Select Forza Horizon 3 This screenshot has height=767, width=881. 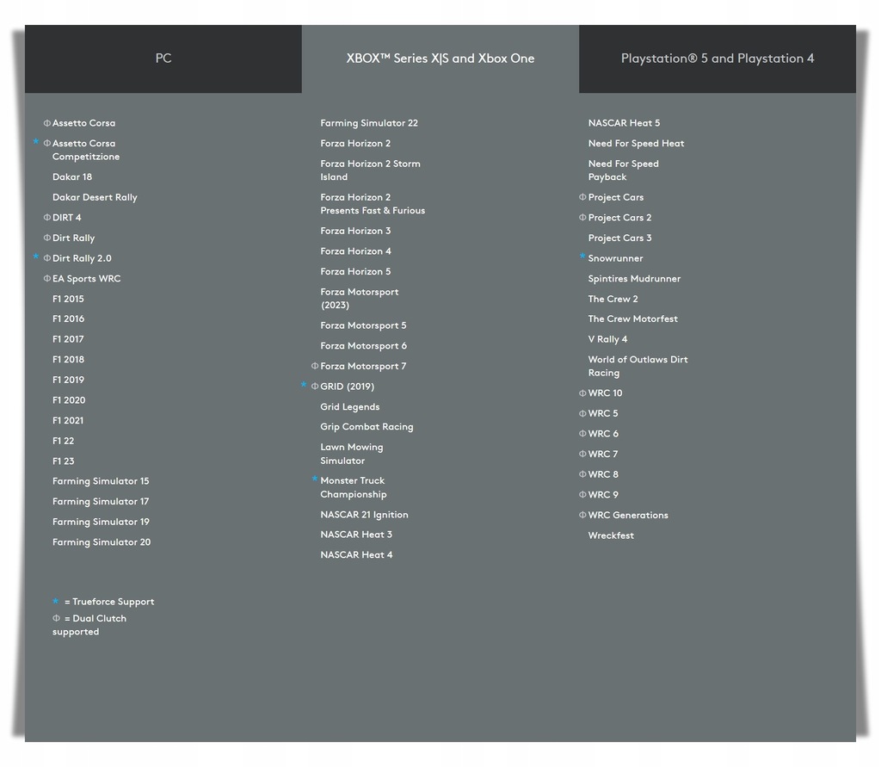coord(355,231)
